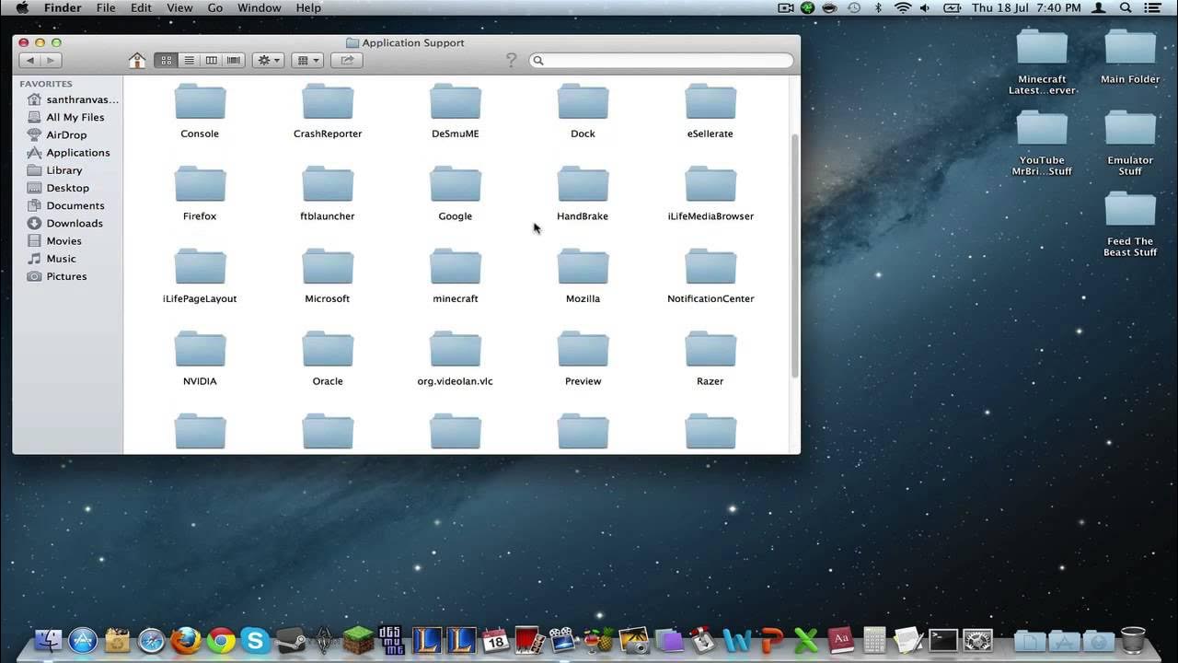Open the item arrangement dropdown
Screen dimensions: 1178x663
[x=307, y=60]
